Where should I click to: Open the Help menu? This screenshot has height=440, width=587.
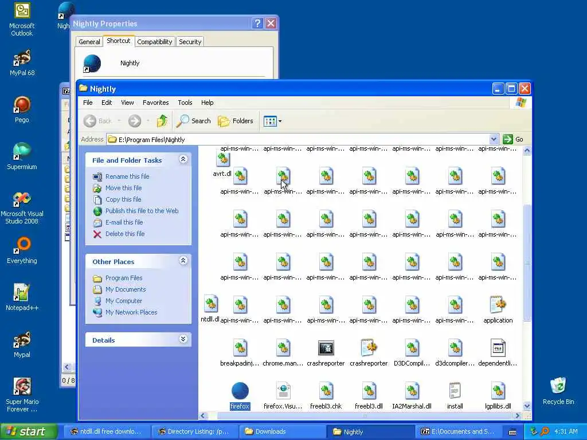(x=207, y=103)
